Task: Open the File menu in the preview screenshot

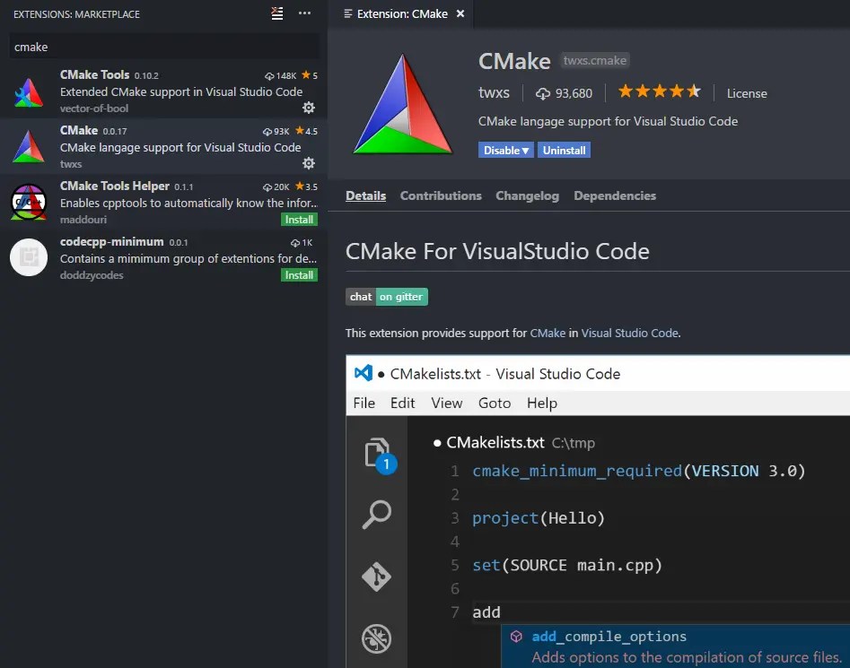Action: [364, 403]
